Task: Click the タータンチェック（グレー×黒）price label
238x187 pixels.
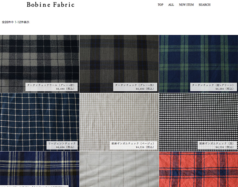Action: [x=135, y=87]
